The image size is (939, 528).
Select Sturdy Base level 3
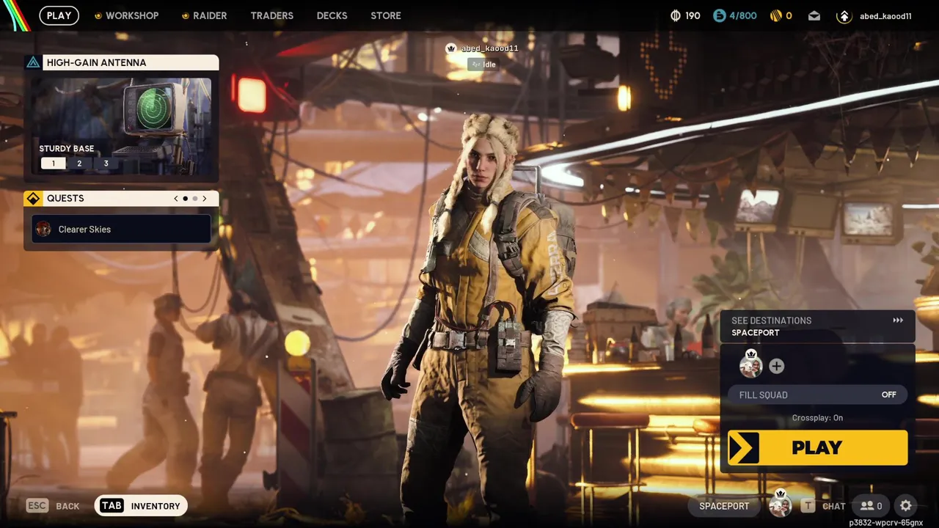pyautogui.click(x=106, y=164)
